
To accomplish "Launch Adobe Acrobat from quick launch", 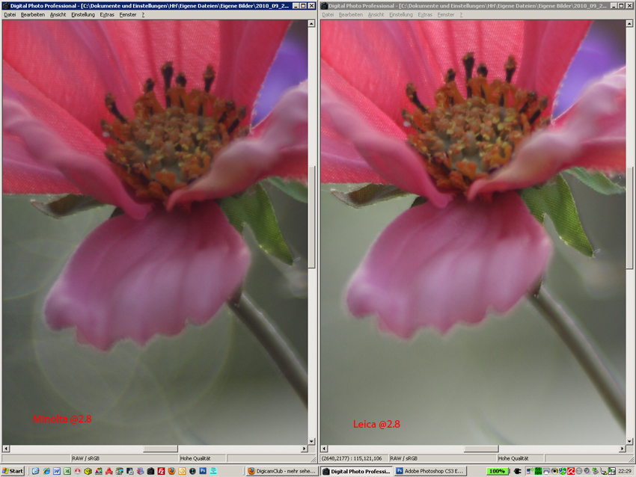I will pos(109,471).
